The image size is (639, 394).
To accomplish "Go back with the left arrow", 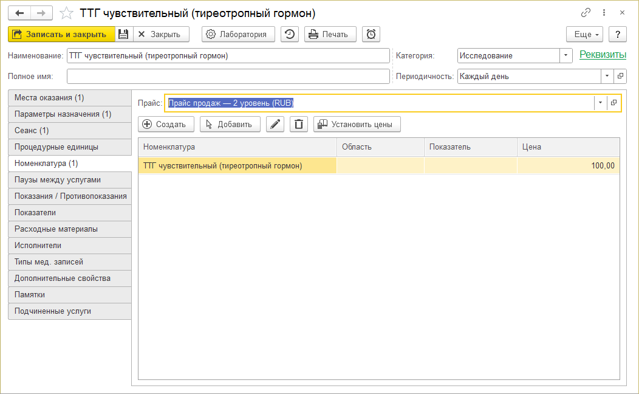I will 19,13.
